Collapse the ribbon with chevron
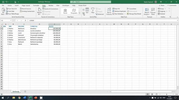This screenshot has height=100, width=179. point(177,17)
